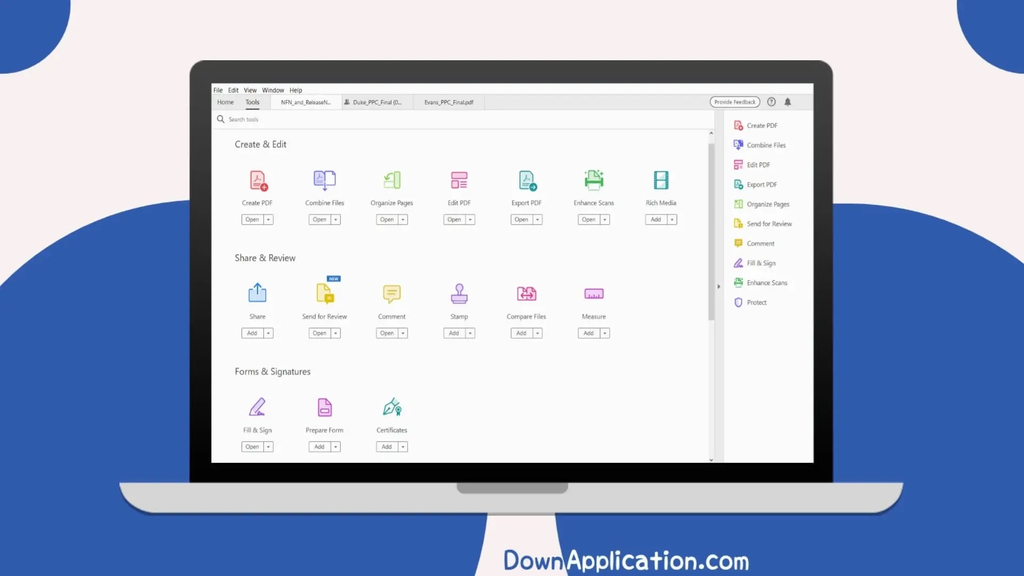Open the dropdown arrow under Organize Pages
This screenshot has height=576, width=1024.
(x=403, y=220)
